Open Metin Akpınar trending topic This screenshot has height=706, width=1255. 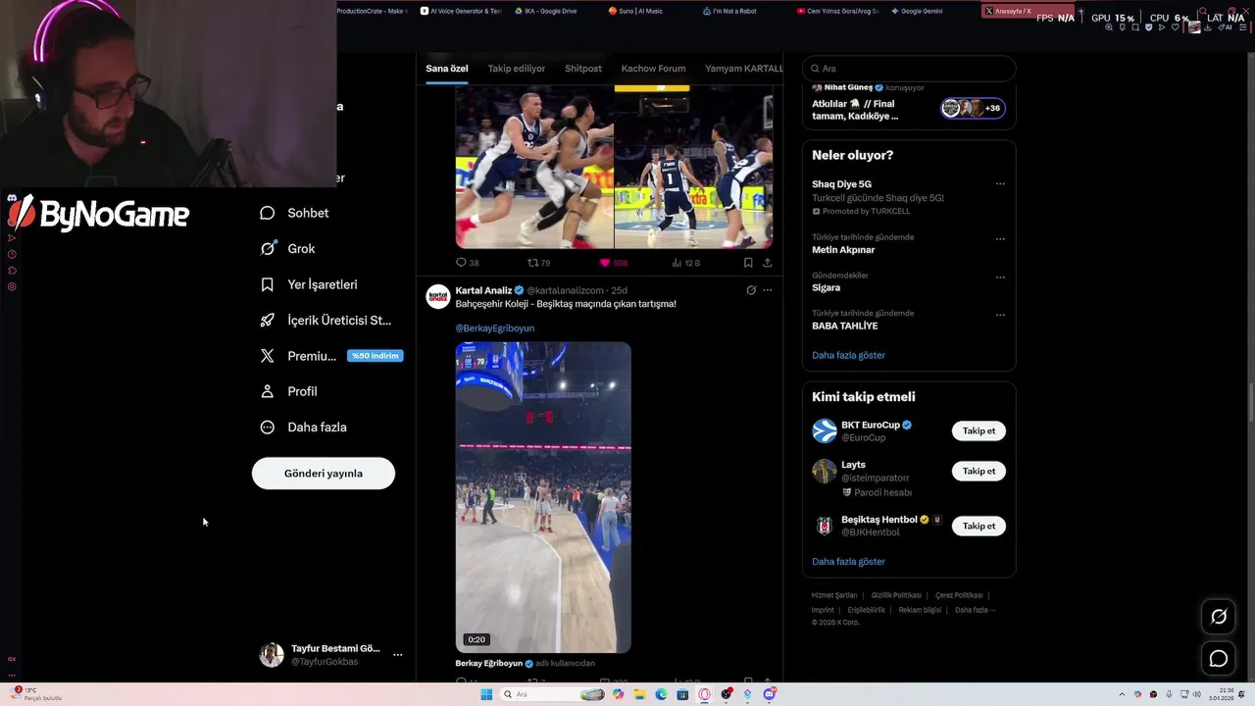[843, 249]
